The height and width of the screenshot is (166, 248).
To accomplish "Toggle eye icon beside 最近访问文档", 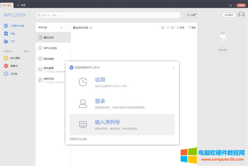I will (x=91, y=28).
